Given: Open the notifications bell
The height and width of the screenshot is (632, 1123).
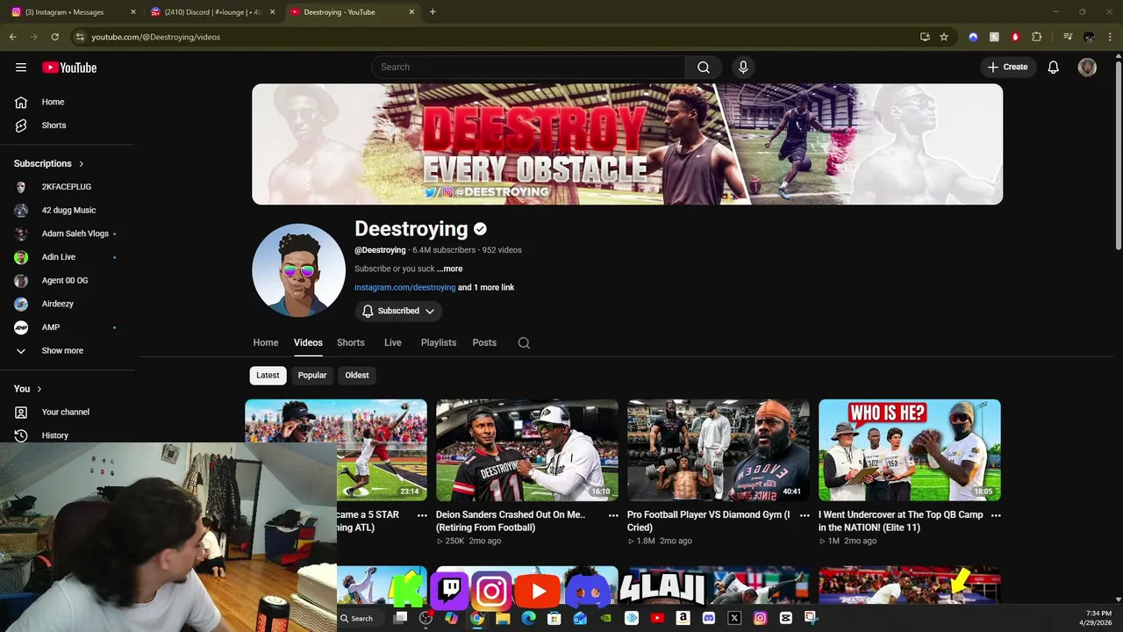Looking at the screenshot, I should (x=1054, y=67).
